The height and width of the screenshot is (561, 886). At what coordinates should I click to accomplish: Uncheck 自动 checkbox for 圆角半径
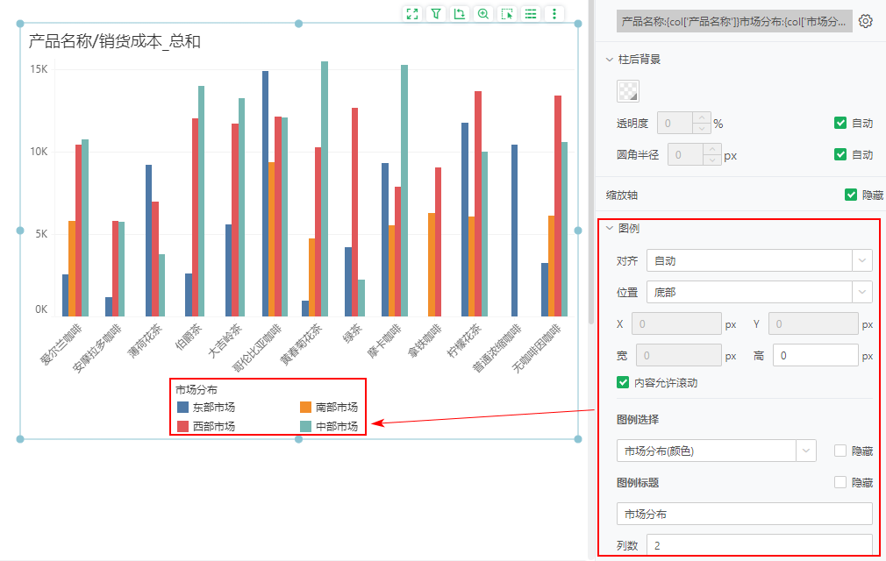click(840, 154)
